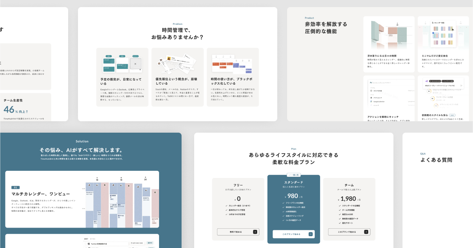Click 無料で始める on the フリー plan

pos(238,232)
